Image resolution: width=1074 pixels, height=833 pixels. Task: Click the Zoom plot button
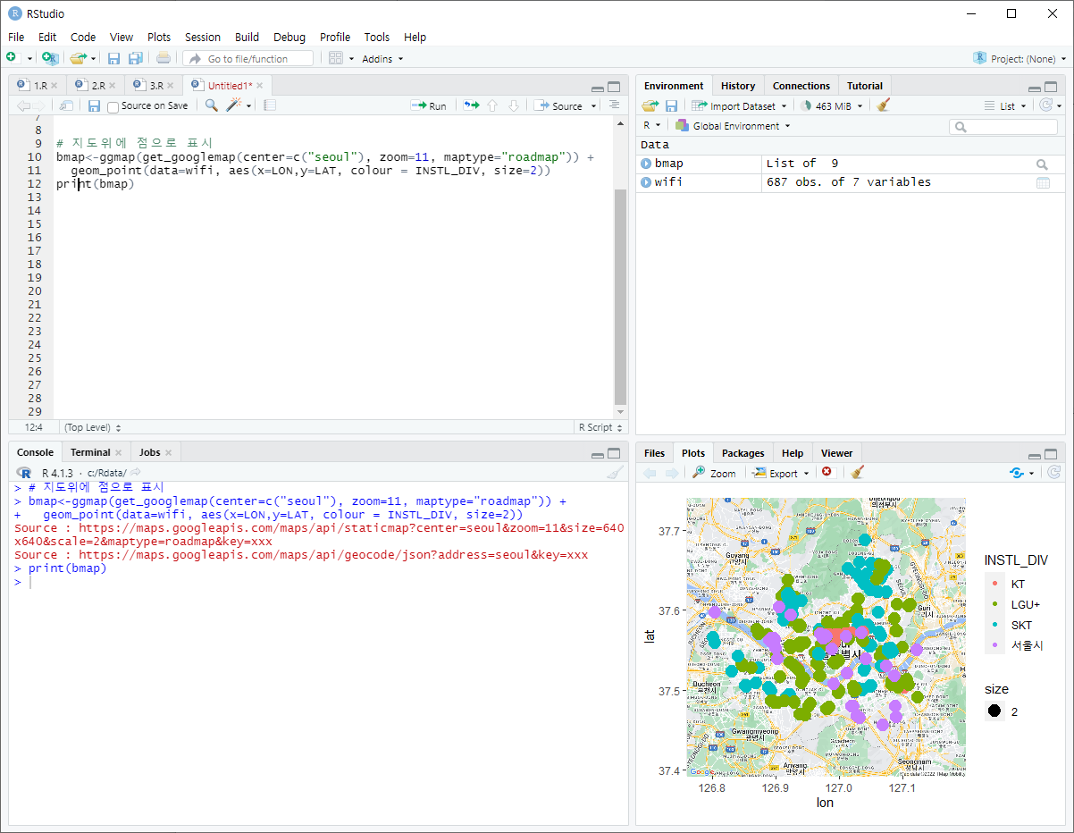click(x=714, y=473)
